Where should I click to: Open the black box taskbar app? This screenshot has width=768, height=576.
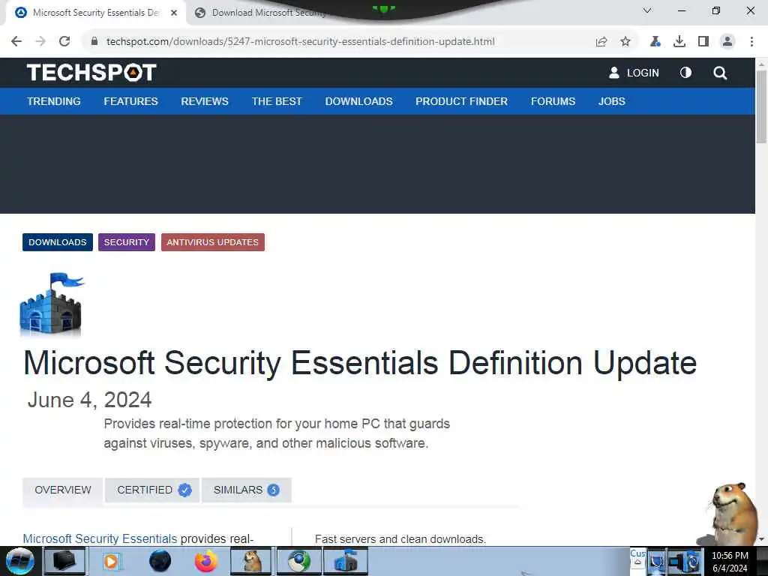tap(64, 561)
